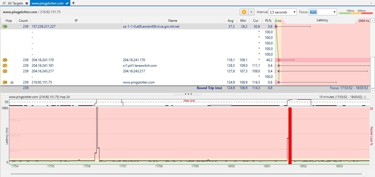The width and height of the screenshot is (375, 177).
Task: Select IP 157.238.231.227 in the table
Action: [x=43, y=27]
